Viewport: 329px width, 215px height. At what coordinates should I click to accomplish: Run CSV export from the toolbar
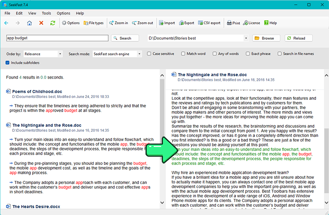209,23
